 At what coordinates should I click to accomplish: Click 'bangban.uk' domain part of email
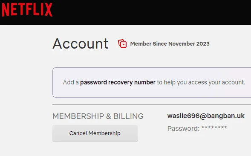(x=226, y=116)
